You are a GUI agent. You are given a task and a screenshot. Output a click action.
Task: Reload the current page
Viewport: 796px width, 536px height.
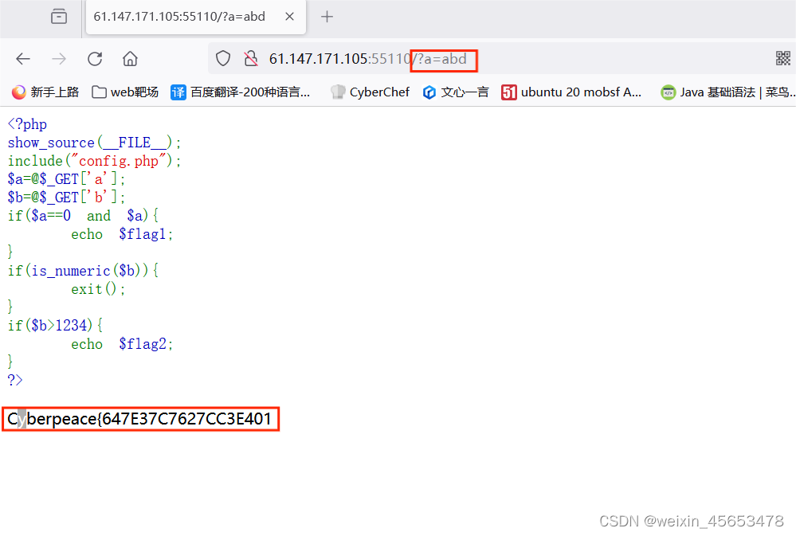[x=95, y=59]
